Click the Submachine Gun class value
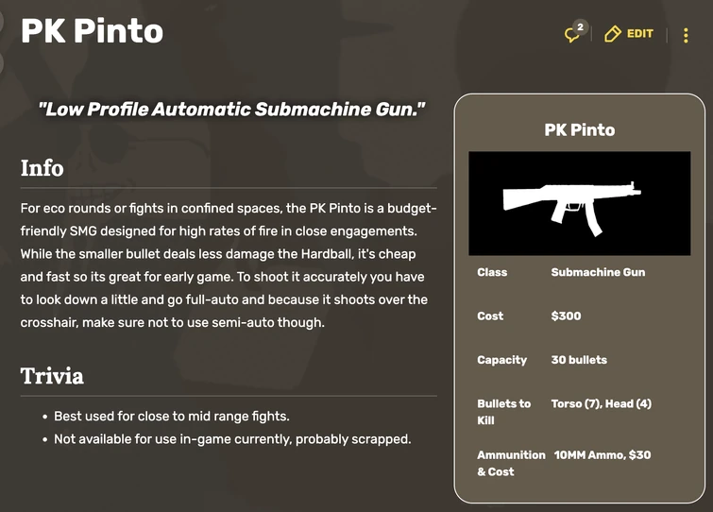Screen dimensions: 713x512 598,272
